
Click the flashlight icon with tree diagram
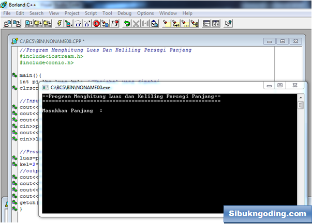[194, 23]
